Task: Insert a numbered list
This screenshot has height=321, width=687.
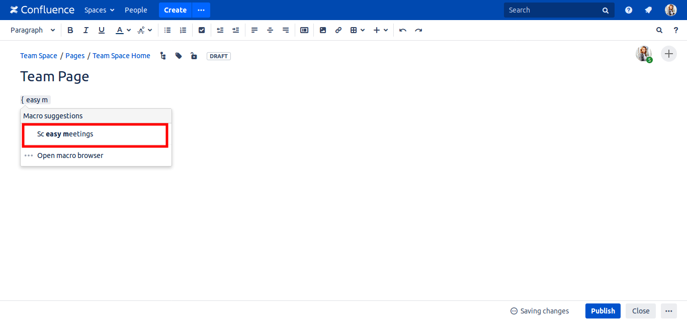Action: [x=183, y=30]
